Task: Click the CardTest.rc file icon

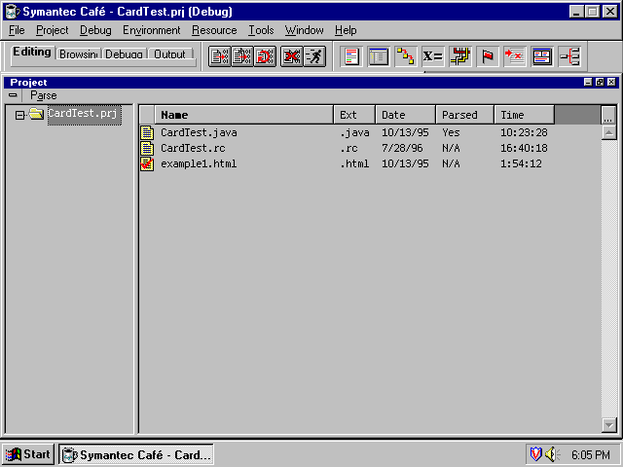Action: point(147,148)
